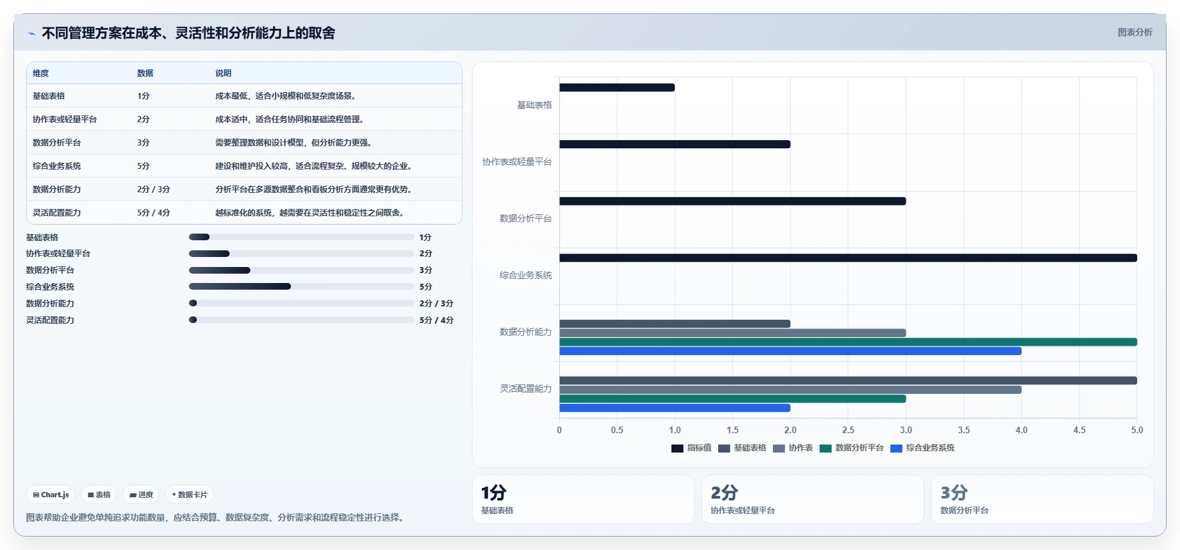This screenshot has height=550, width=1180.
Task: Click the 基础表格 y-axis label in chart
Action: [x=534, y=105]
